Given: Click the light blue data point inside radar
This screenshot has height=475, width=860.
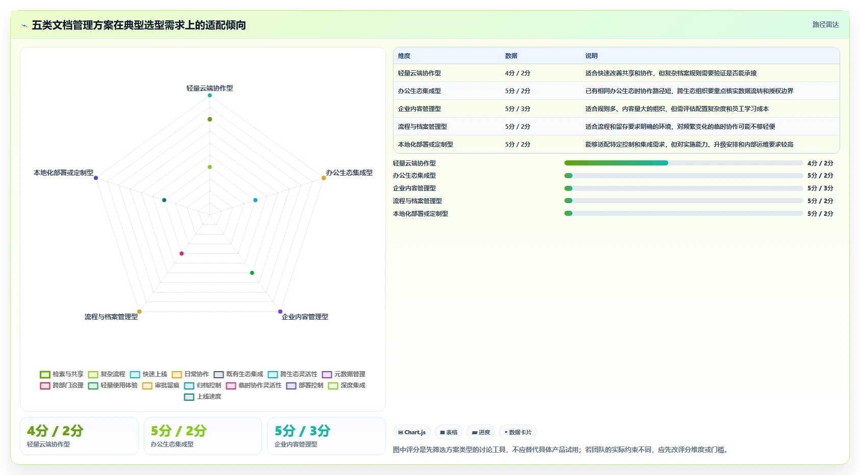Looking at the screenshot, I should pos(255,200).
